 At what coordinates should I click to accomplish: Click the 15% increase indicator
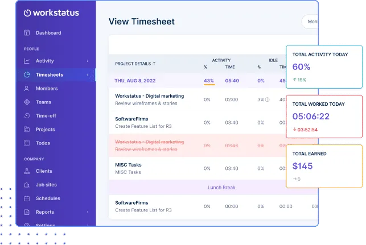pyautogui.click(x=299, y=80)
